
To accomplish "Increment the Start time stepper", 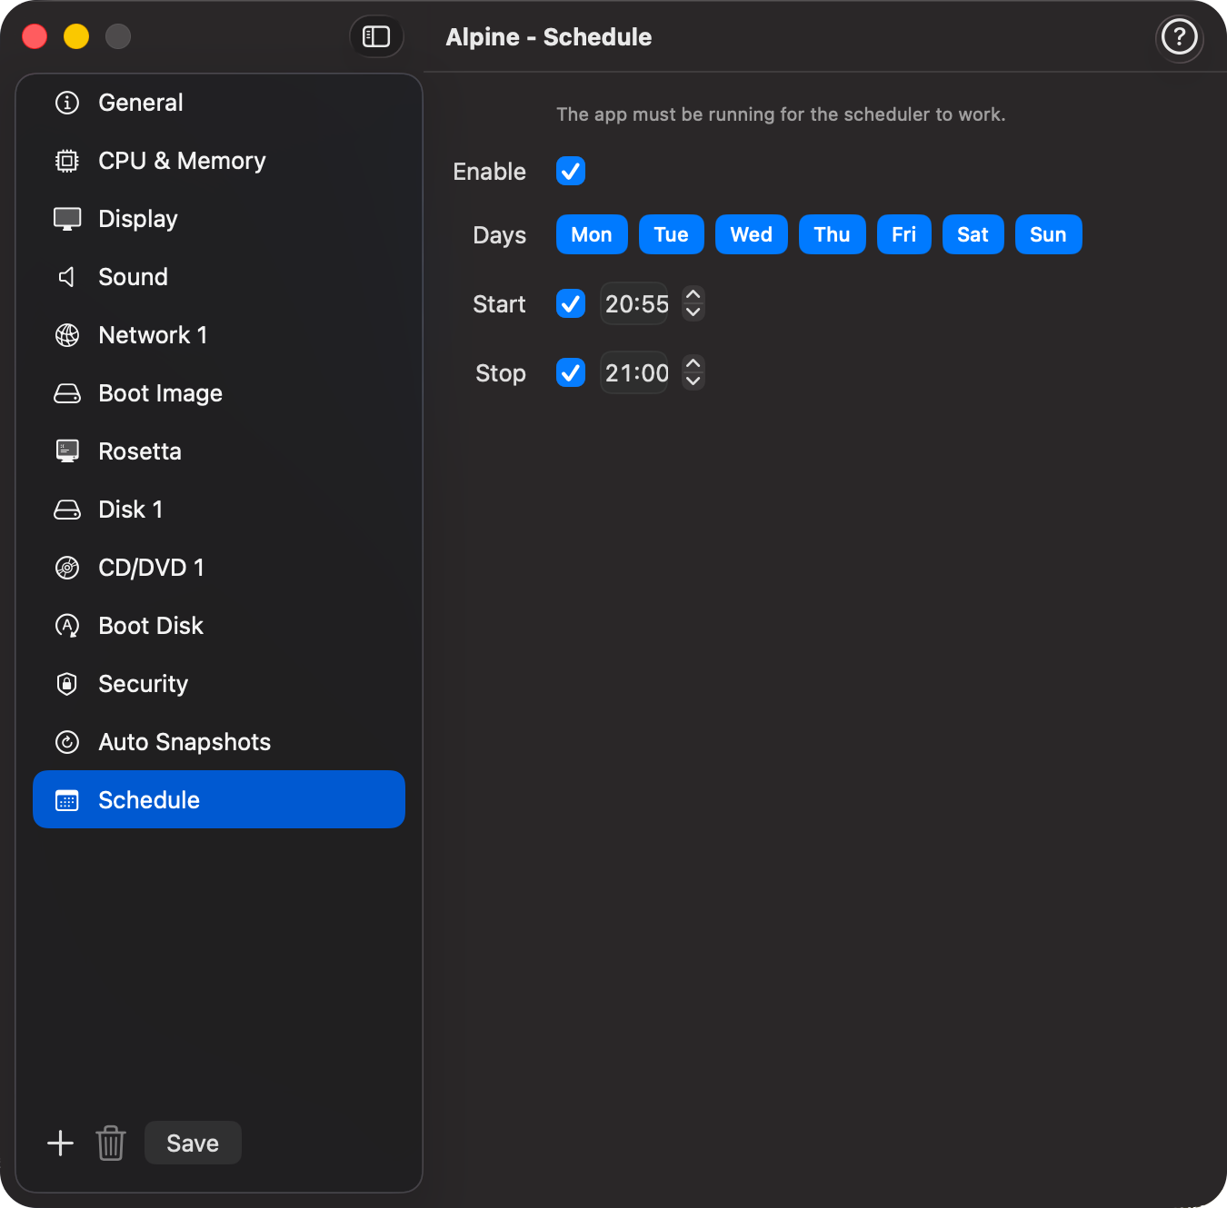I will 693,296.
